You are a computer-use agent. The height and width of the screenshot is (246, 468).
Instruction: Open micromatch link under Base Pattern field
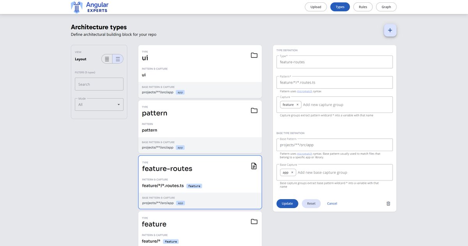coord(305,153)
